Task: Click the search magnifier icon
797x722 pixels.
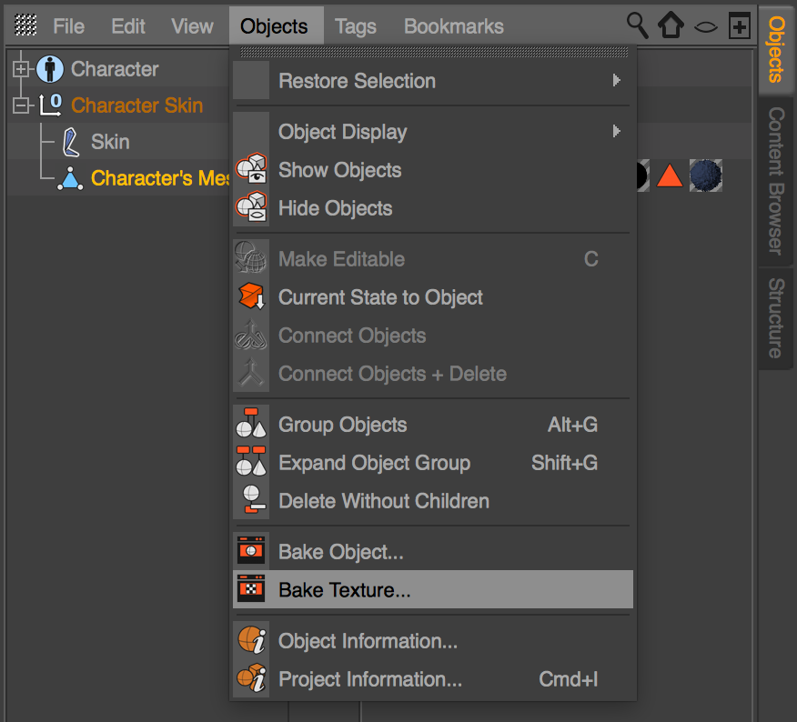Action: (x=637, y=25)
